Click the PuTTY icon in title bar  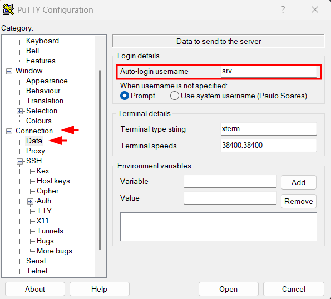(8, 9)
